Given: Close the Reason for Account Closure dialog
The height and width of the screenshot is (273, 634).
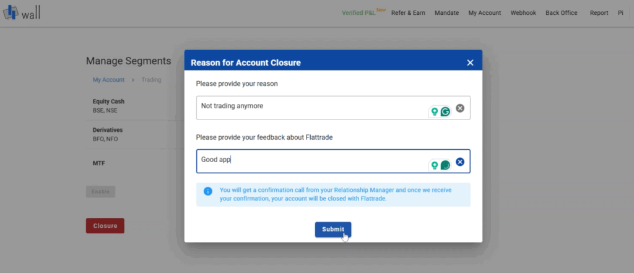Looking at the screenshot, I should [x=470, y=63].
